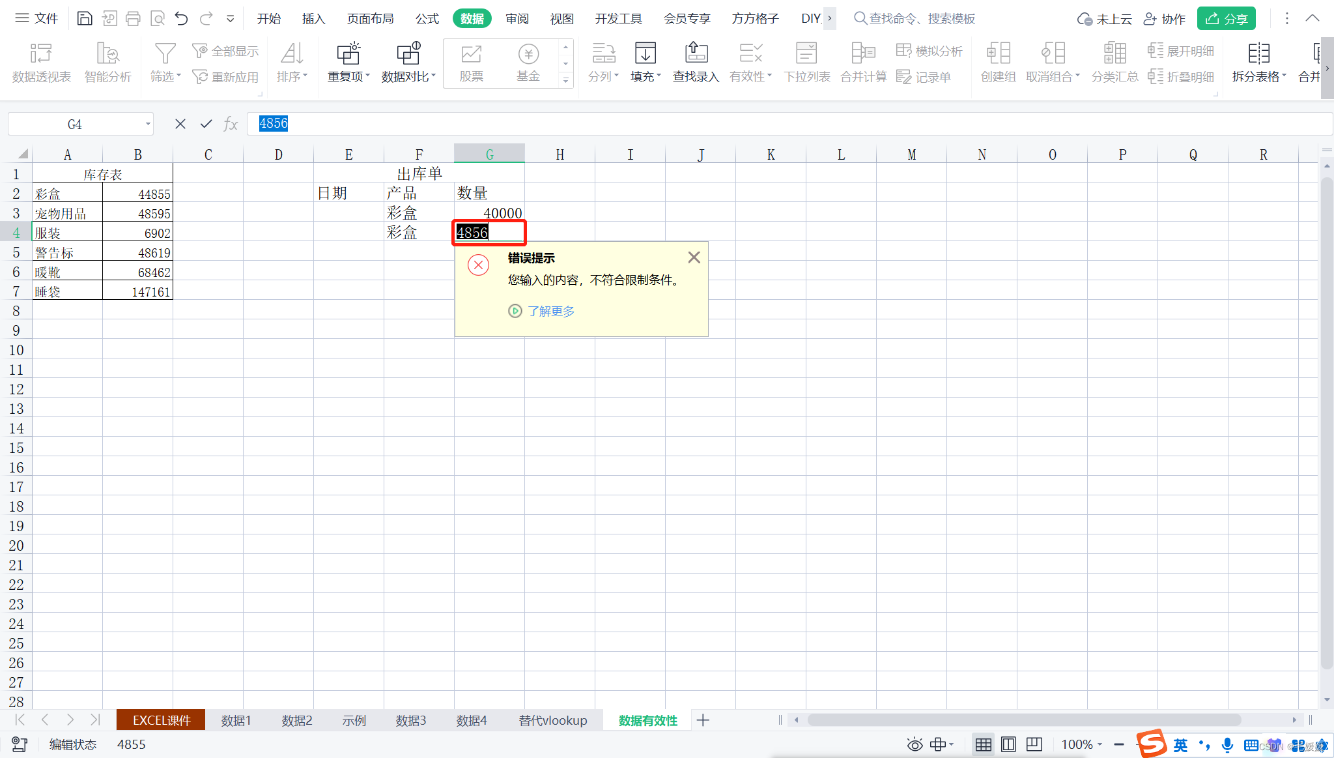Open 查找录入 lookup entry
1334x758 pixels.
click(696, 63)
